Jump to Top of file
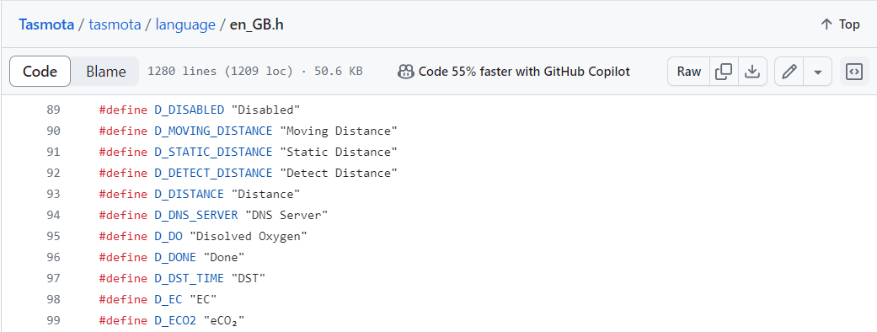The width and height of the screenshot is (877, 332). pyautogui.click(x=840, y=24)
